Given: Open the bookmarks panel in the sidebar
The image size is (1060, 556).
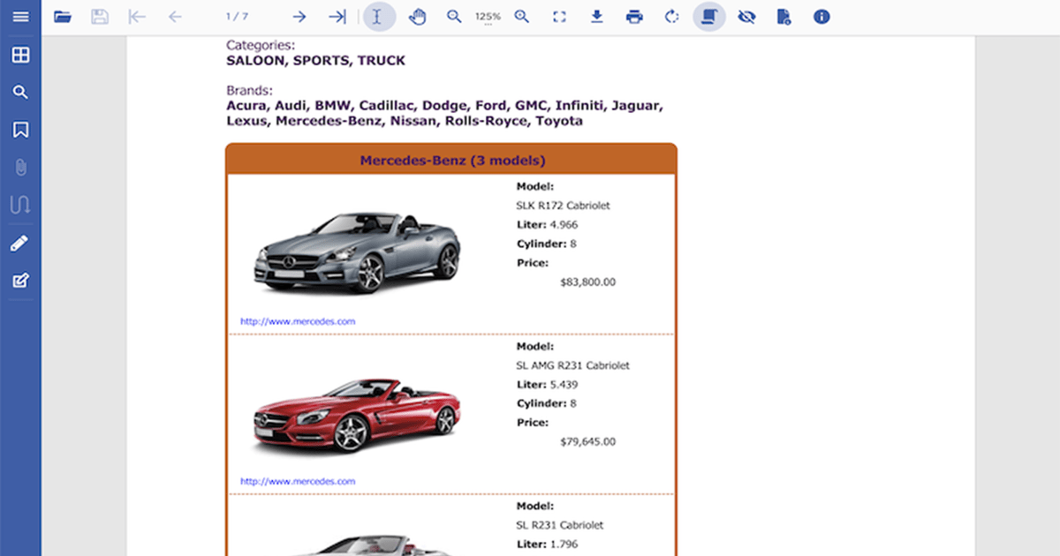Looking at the screenshot, I should pyautogui.click(x=20, y=130).
